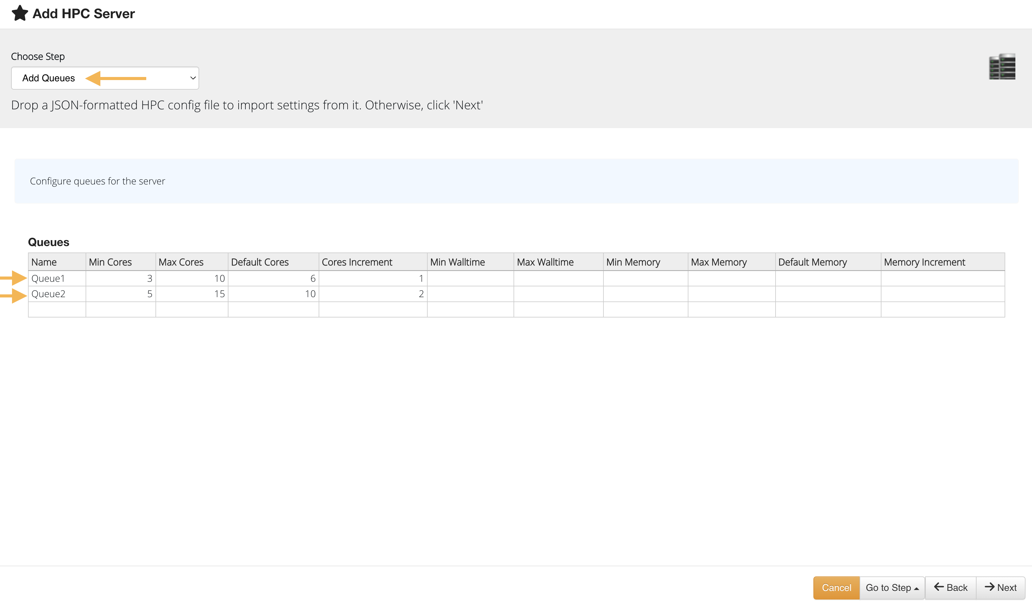Image resolution: width=1032 pixels, height=606 pixels.
Task: Click the Add HPC Server title
Action: pos(83,14)
